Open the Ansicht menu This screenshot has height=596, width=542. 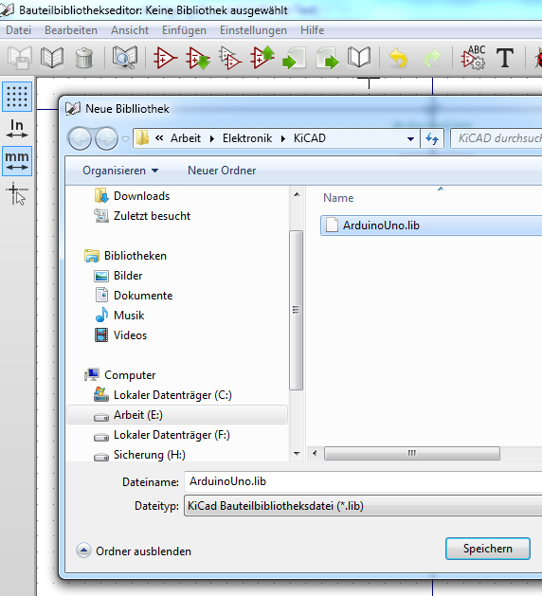pyautogui.click(x=130, y=30)
